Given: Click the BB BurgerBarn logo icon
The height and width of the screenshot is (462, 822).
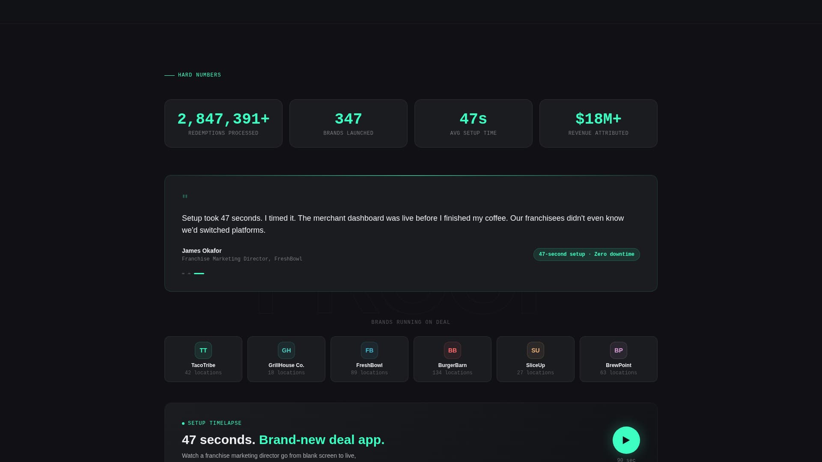Looking at the screenshot, I should tap(453, 350).
